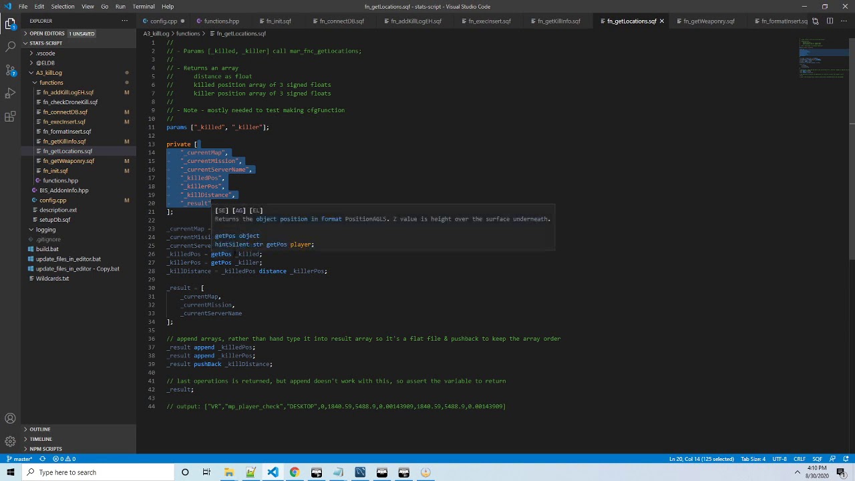
Task: Expand the Outline panel
Action: [79, 430]
